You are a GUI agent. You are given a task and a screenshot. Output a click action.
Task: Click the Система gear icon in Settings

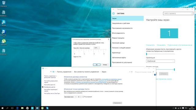(x=114, y=13)
